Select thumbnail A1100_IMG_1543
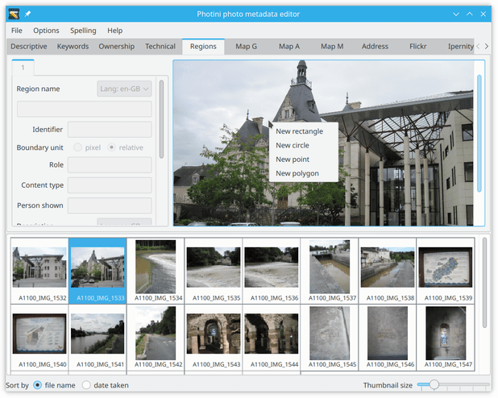 click(214, 338)
